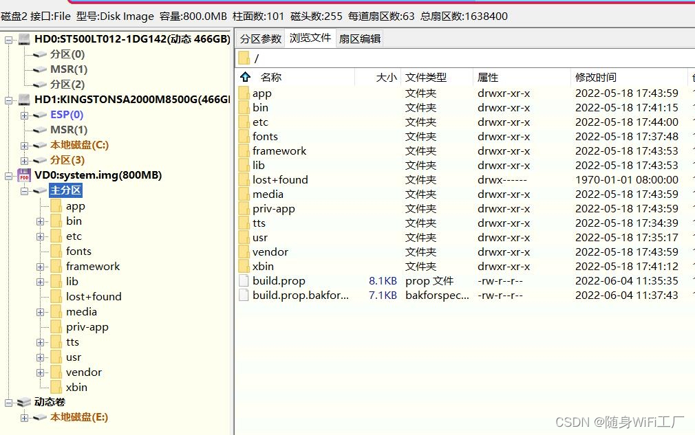
Task: Click the xbin folder icon in tree
Action: click(x=56, y=387)
